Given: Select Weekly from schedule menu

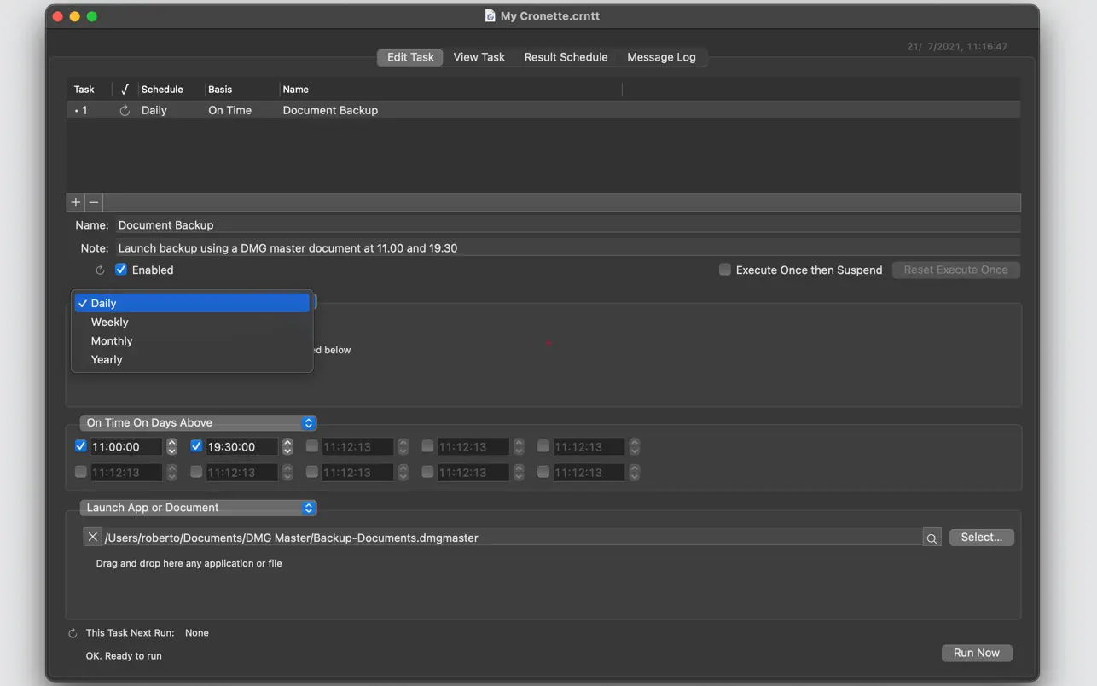Looking at the screenshot, I should click(109, 323).
